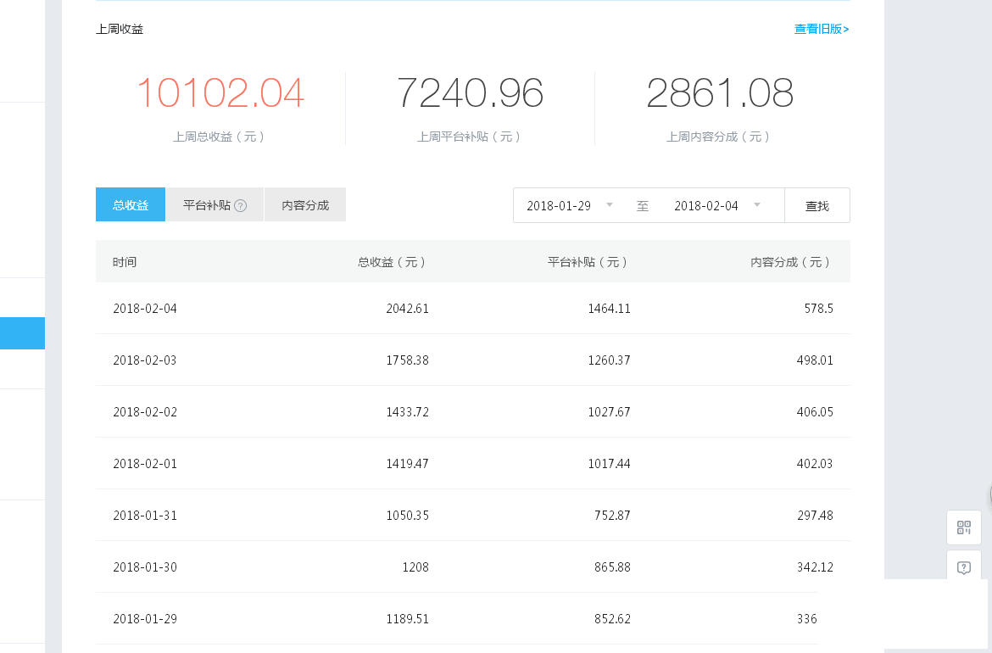
Task: Select the highlighted blue sidebar item
Action: pyautogui.click(x=22, y=333)
